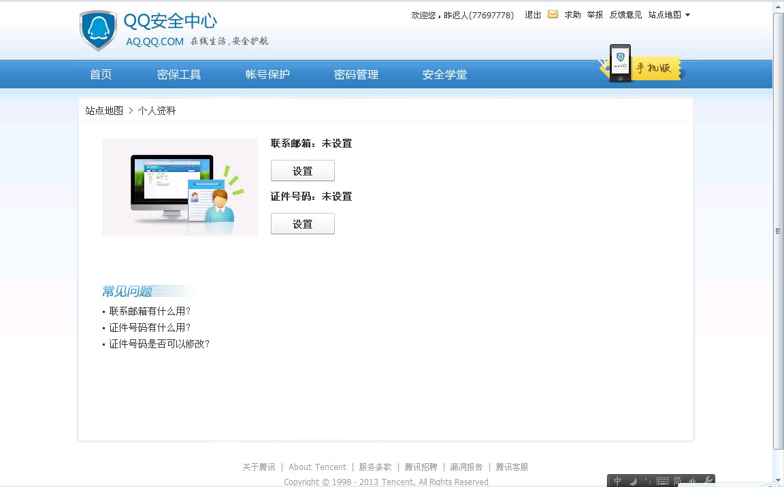
Task: Go to the 帐号保护 navigation tab
Action: coord(267,74)
